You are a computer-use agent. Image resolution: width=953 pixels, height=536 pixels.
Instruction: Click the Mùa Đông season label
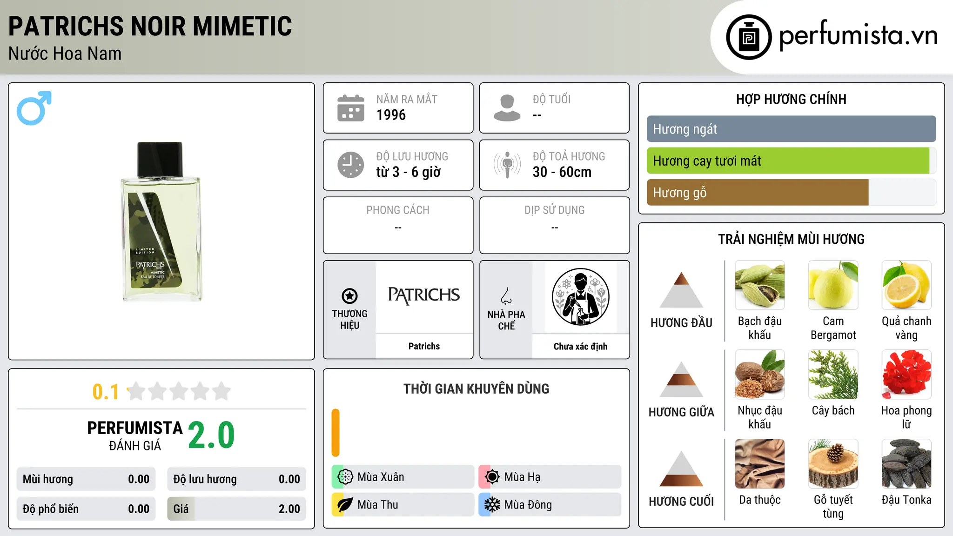point(528,505)
